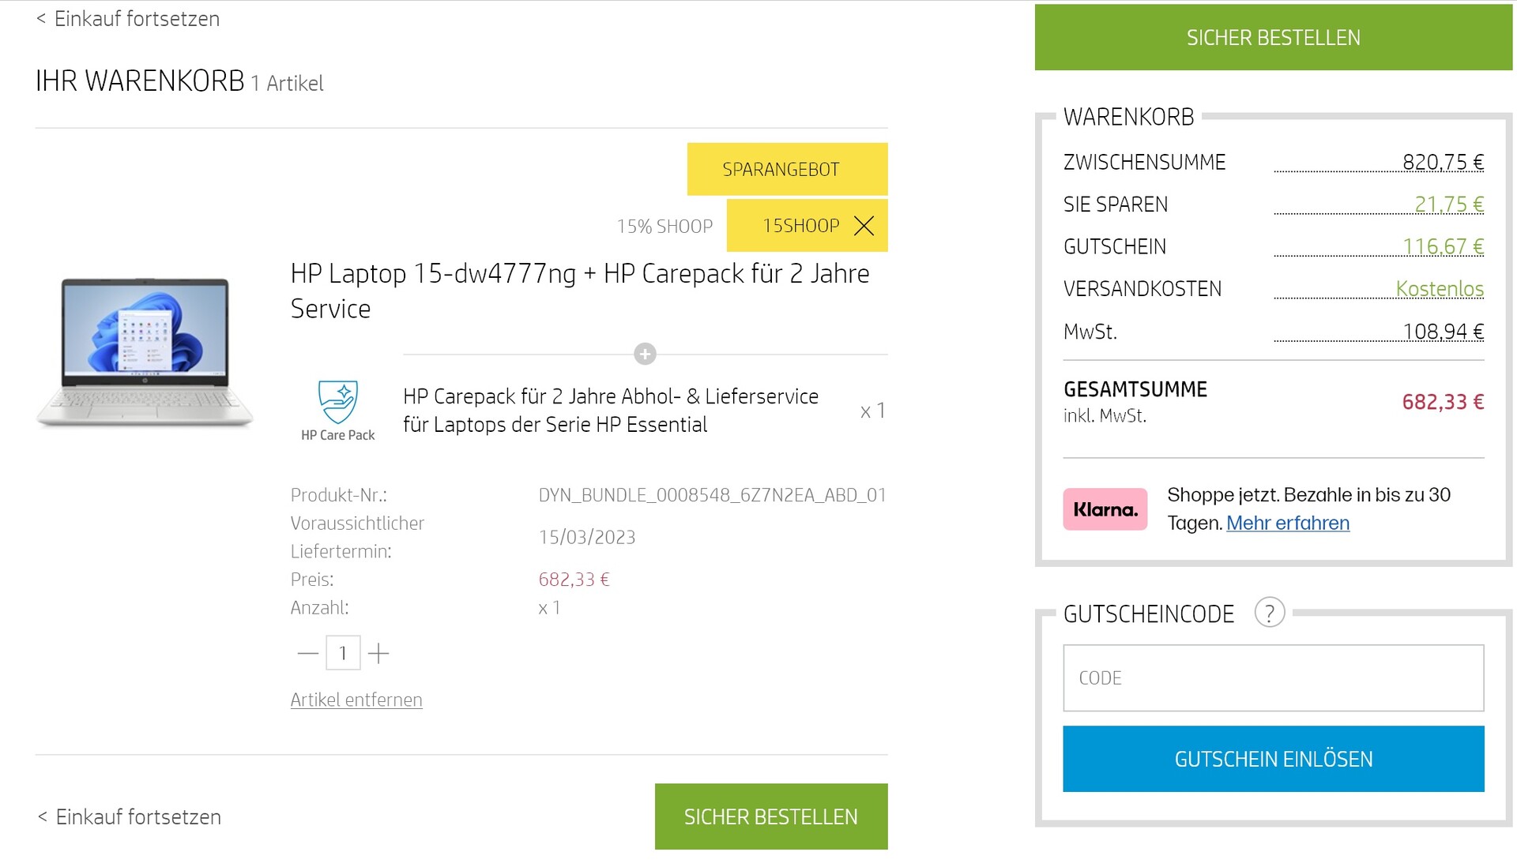Image resolution: width=1517 pixels, height=863 pixels.
Task: Open Klarna Mehr erfahren link
Action: 1287,523
